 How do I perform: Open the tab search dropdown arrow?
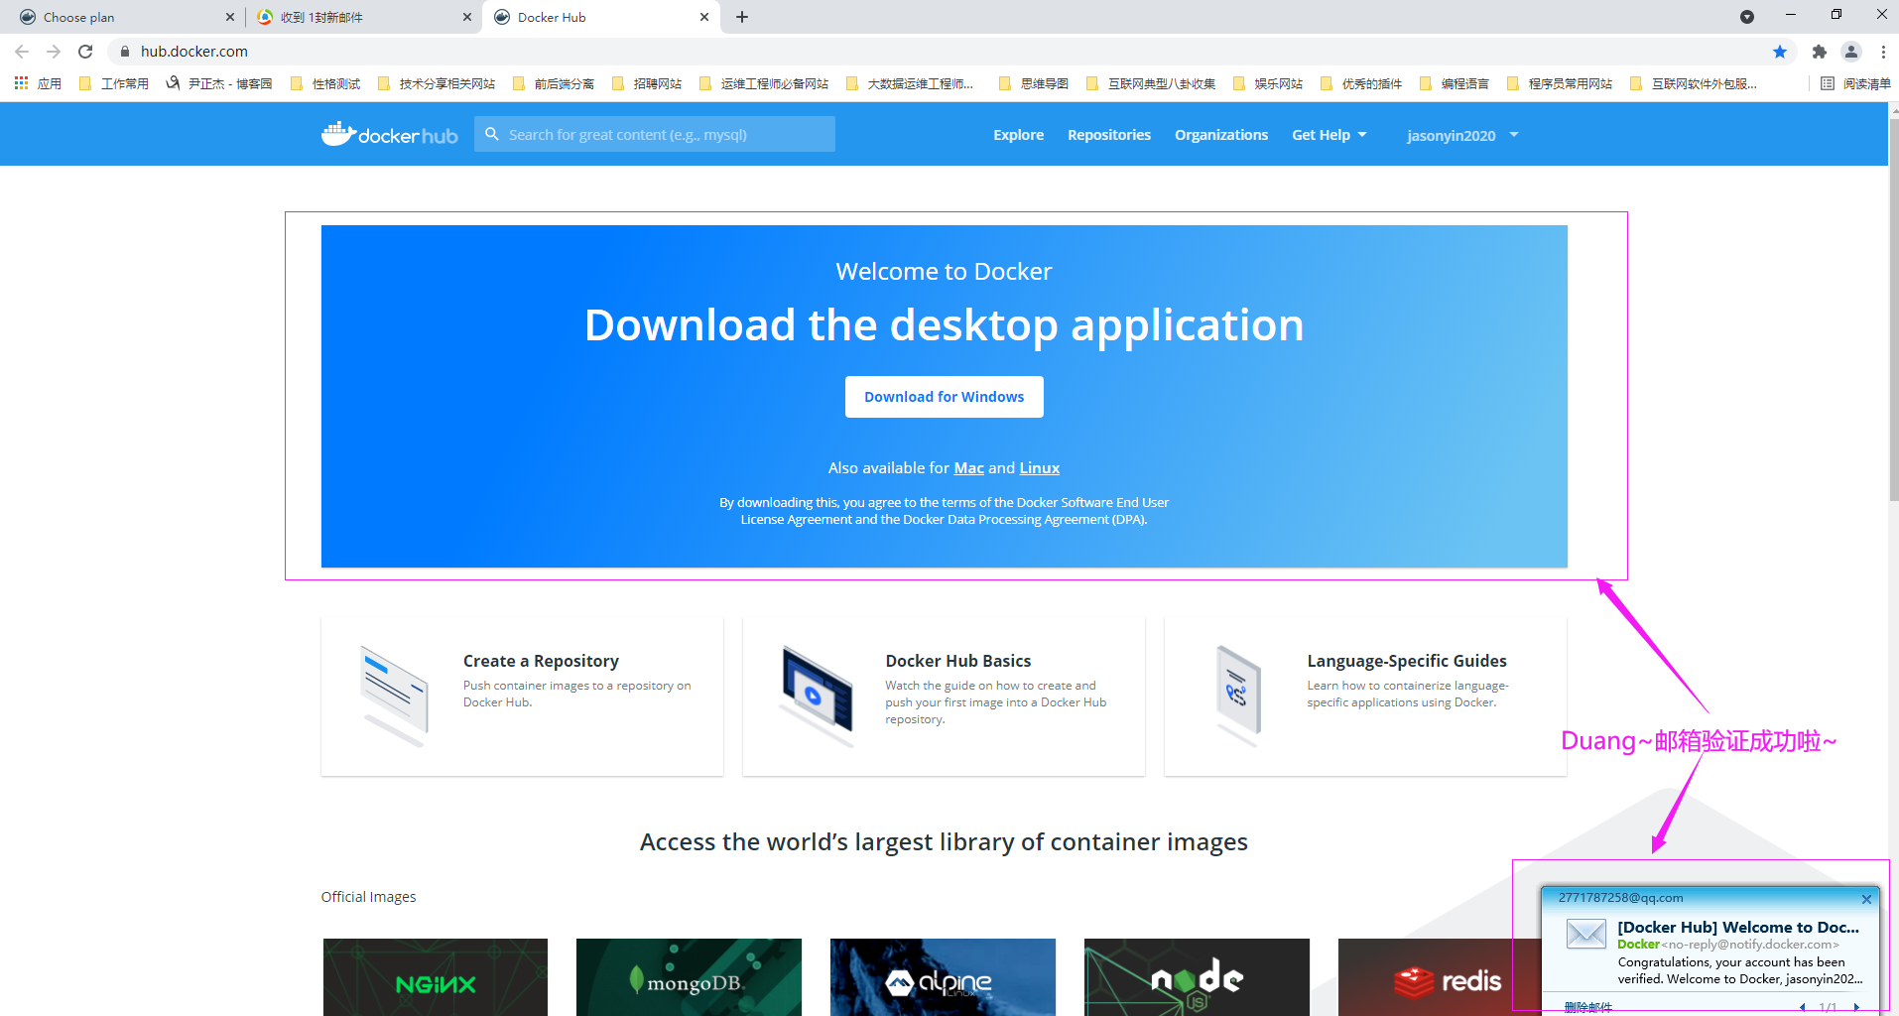click(x=1746, y=17)
